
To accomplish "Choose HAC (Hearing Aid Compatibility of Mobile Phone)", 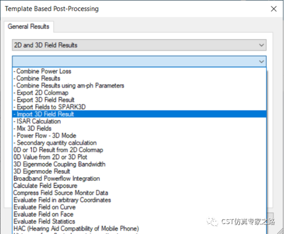I will click(139, 229).
